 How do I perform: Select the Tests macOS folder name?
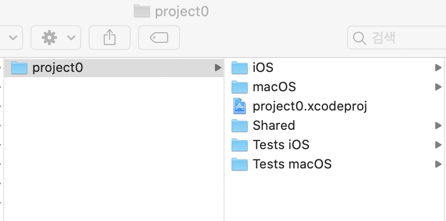[x=292, y=164]
